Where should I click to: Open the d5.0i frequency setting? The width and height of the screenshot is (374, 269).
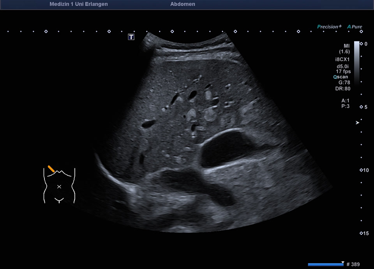tap(344, 66)
